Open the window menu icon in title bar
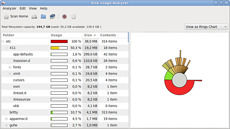 pos(3,3)
